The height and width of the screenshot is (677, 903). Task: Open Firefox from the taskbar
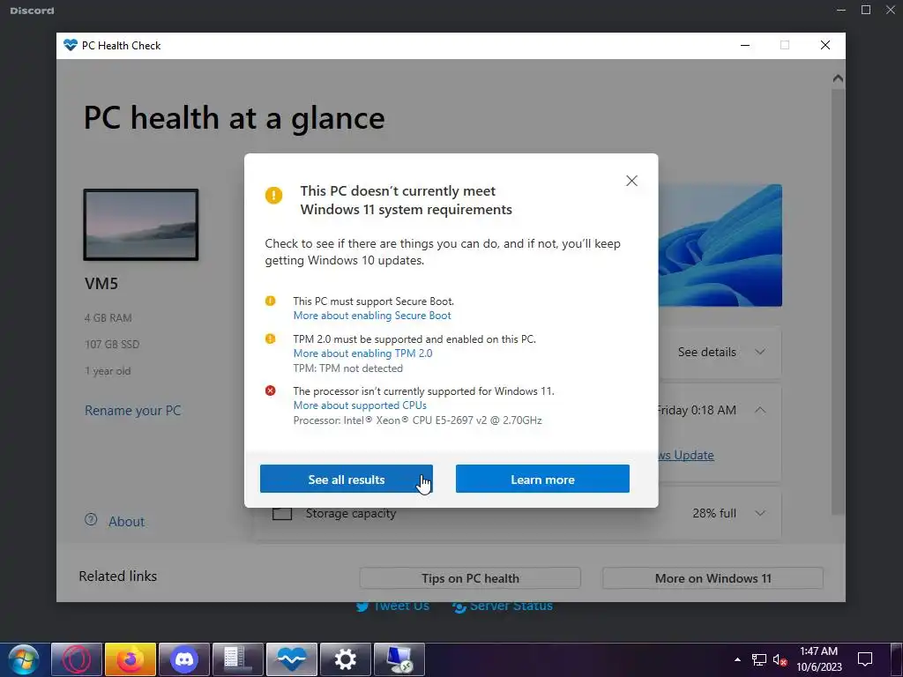(131, 659)
